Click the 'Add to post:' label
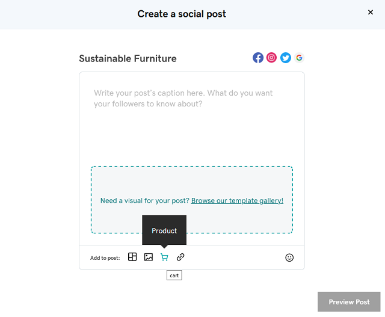This screenshot has width=385, height=317. coord(105,258)
